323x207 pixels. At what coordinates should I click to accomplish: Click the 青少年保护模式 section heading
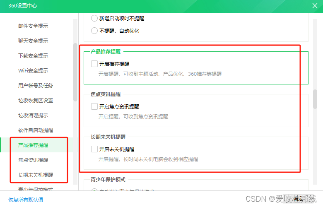point(108,179)
